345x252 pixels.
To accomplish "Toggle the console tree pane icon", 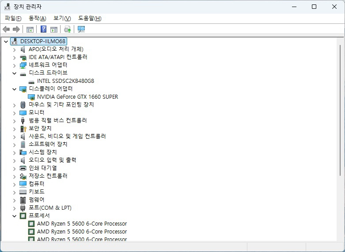I will point(30,29).
